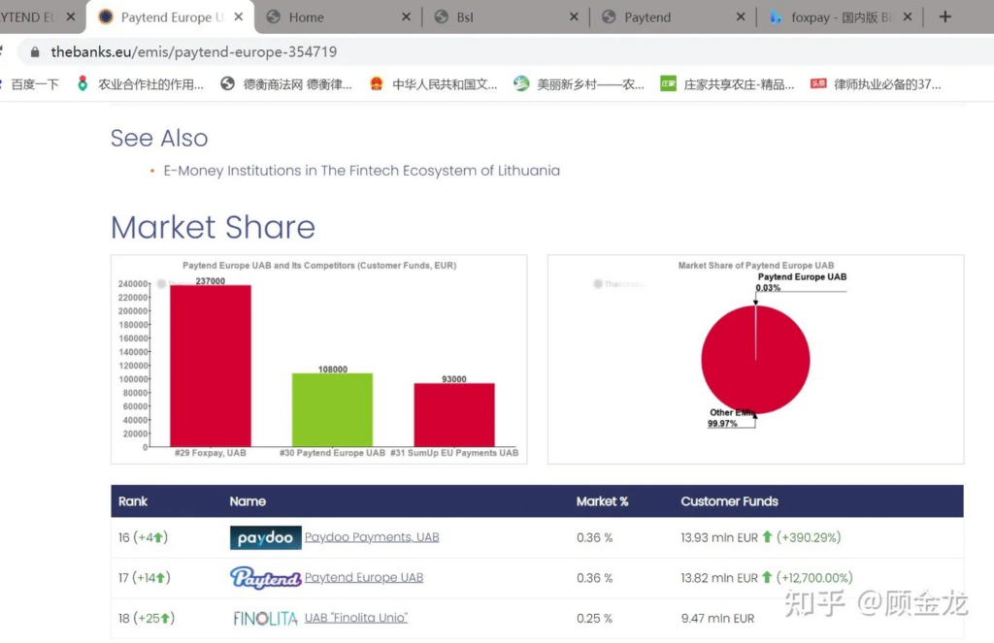Open Paydoo Payments, UAB link

tap(372, 537)
